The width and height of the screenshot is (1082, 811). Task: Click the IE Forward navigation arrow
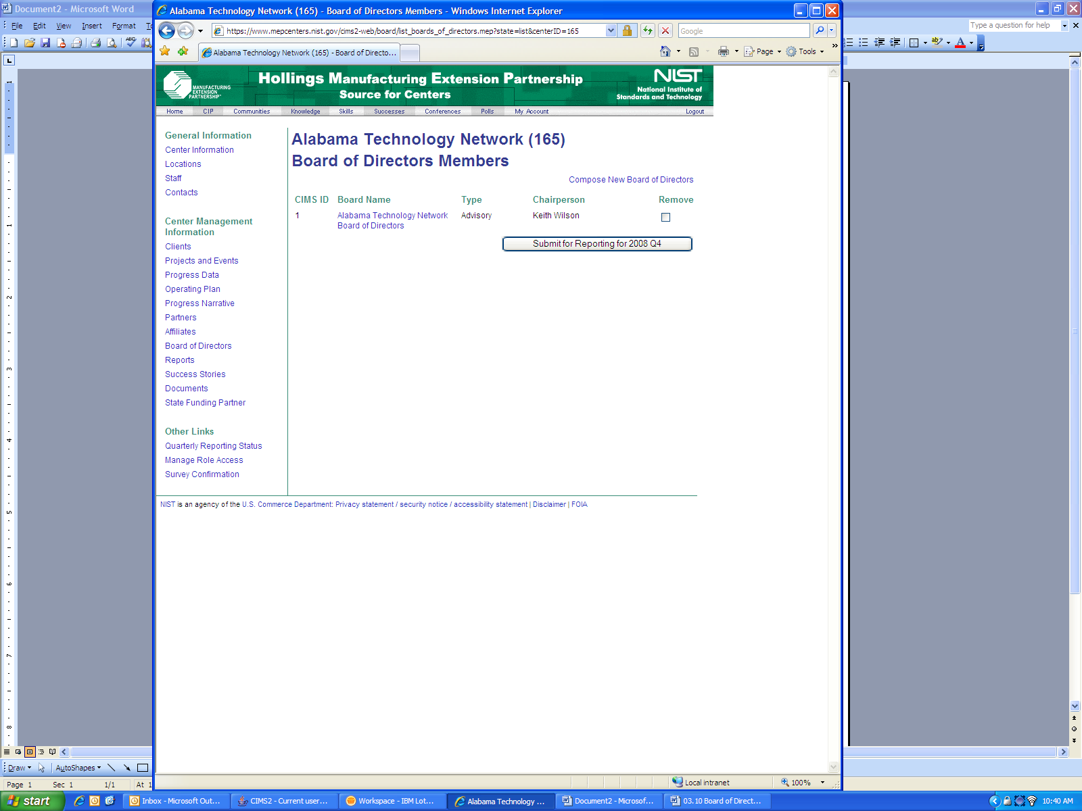click(185, 30)
